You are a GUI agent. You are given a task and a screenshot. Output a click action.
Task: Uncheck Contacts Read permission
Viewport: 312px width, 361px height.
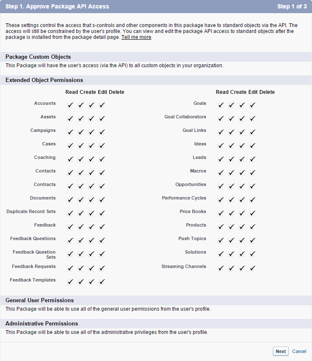[x=70, y=173]
